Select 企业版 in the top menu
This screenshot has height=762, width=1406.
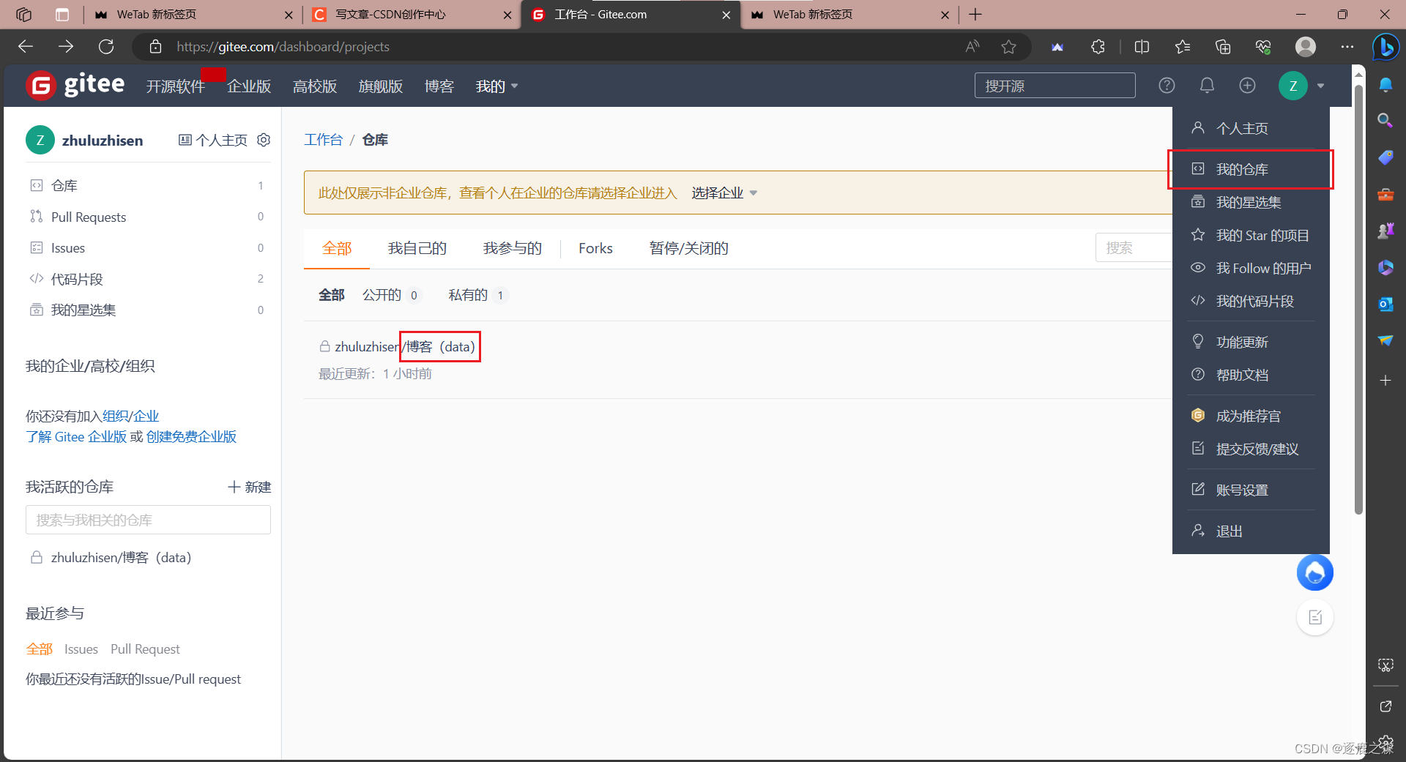point(248,86)
